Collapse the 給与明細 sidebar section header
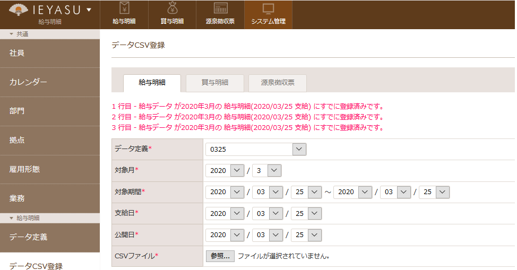The width and height of the screenshot is (517, 270). (12, 218)
